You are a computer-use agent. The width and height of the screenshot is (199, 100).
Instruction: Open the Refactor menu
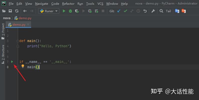(68, 4)
